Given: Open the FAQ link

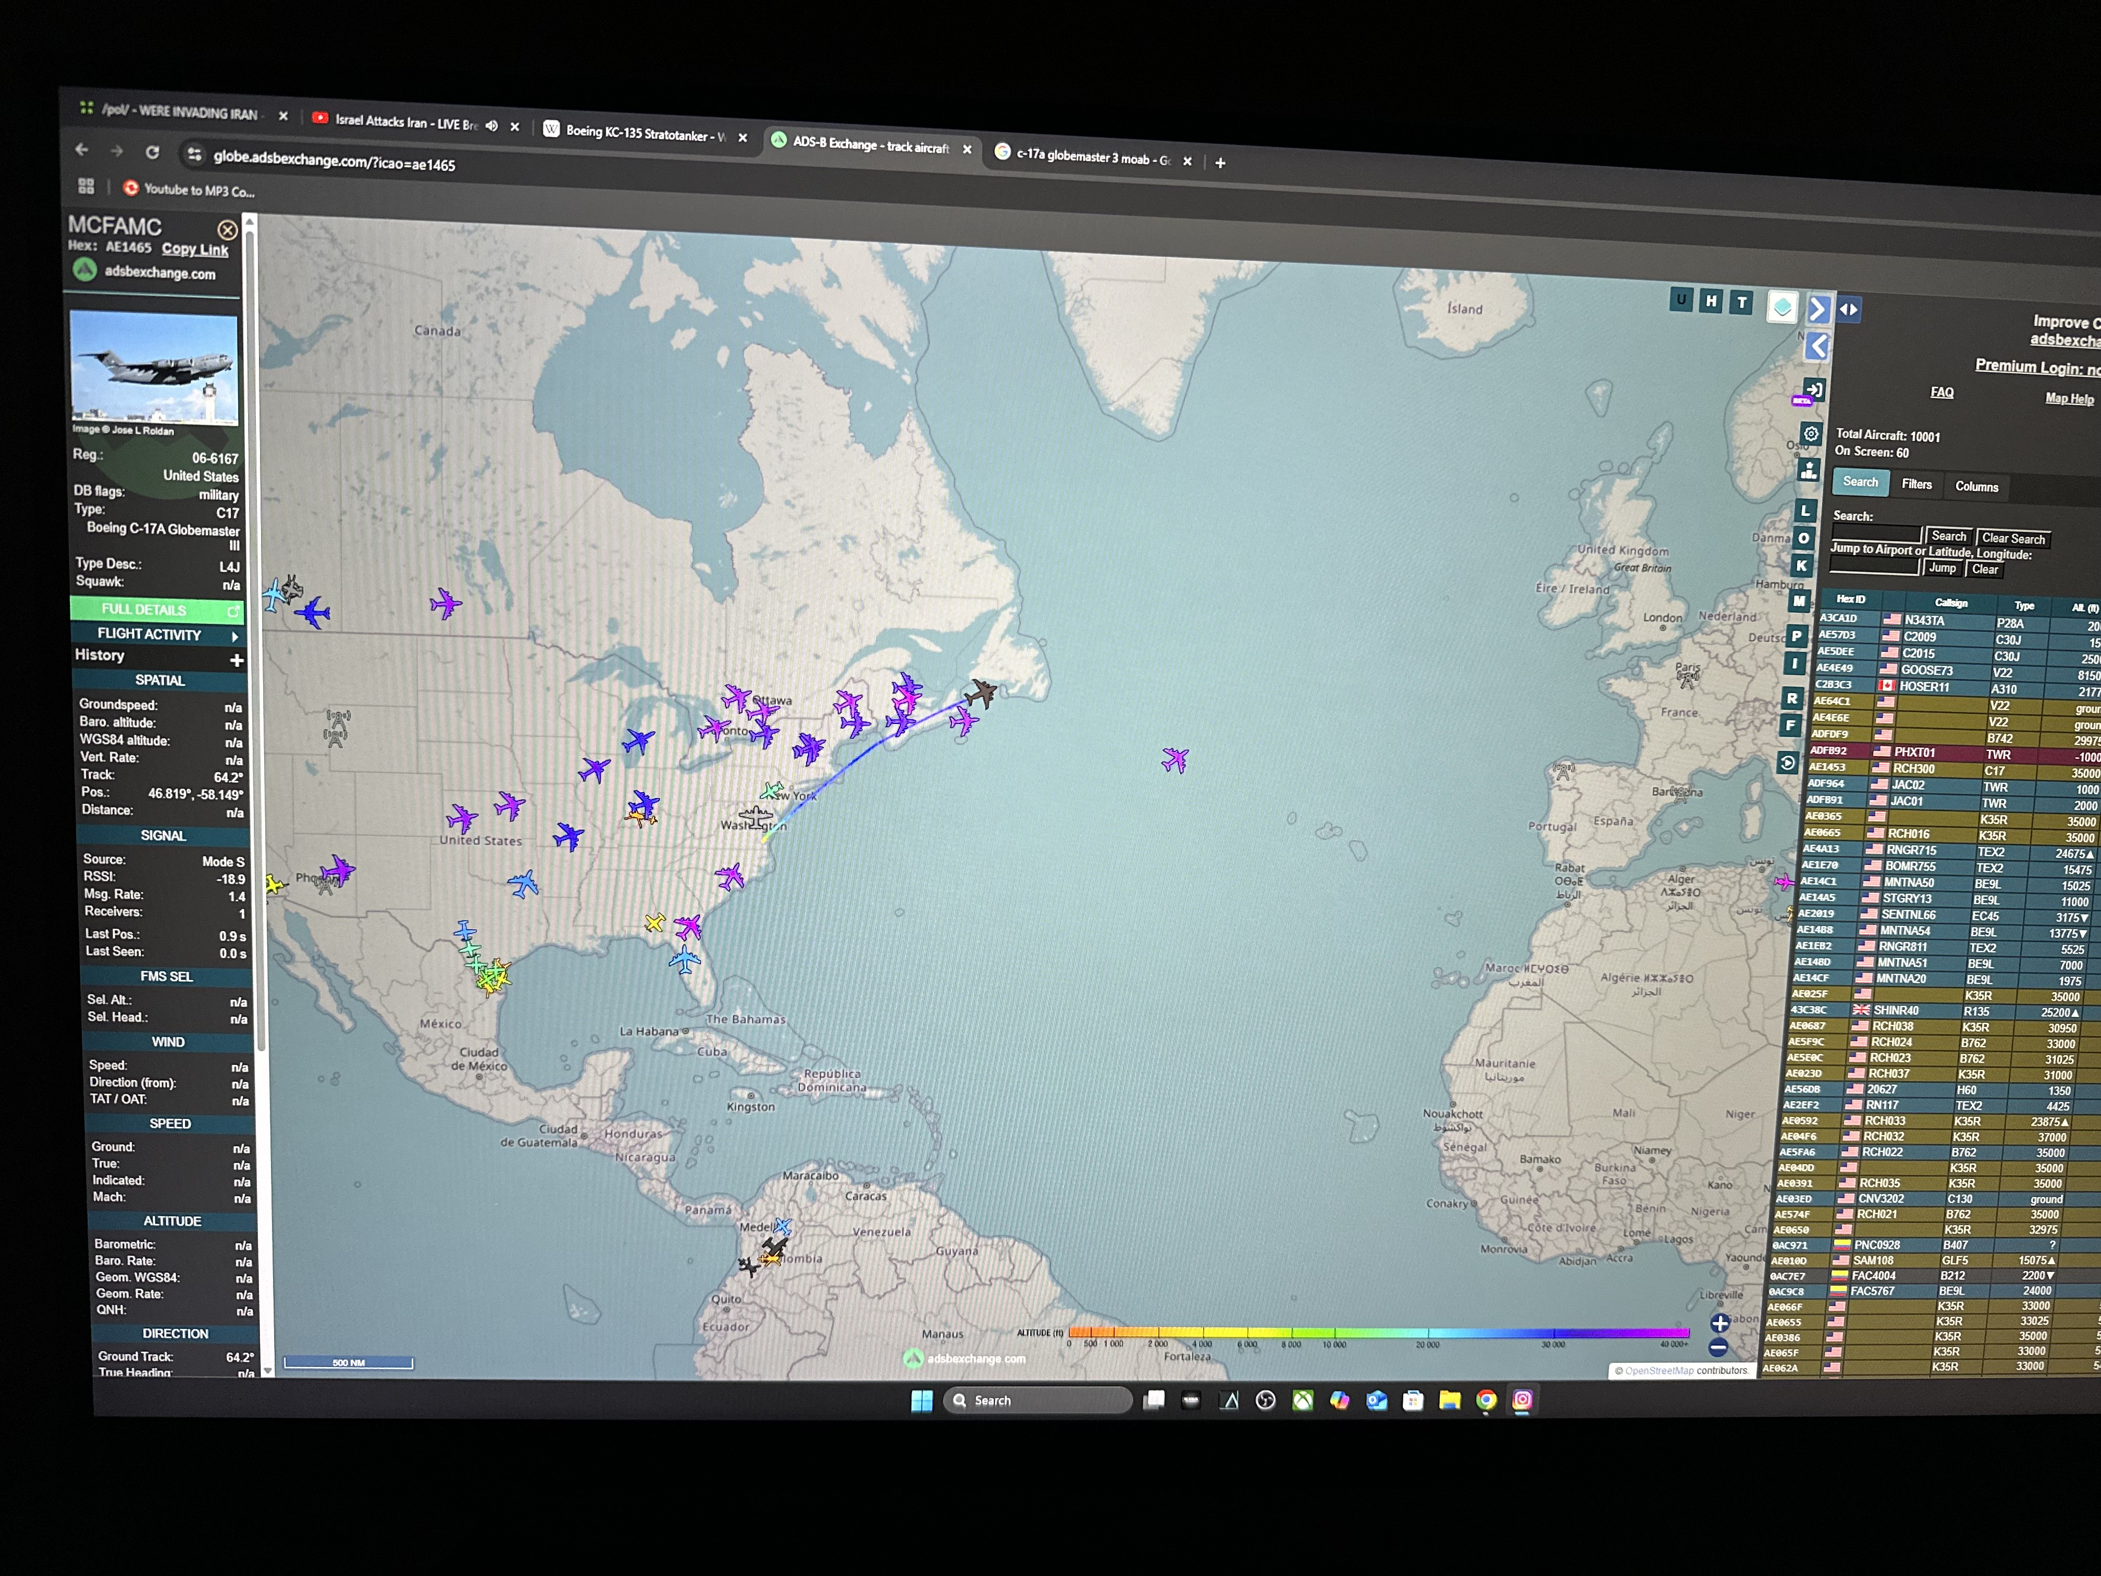Looking at the screenshot, I should pyautogui.click(x=1942, y=392).
